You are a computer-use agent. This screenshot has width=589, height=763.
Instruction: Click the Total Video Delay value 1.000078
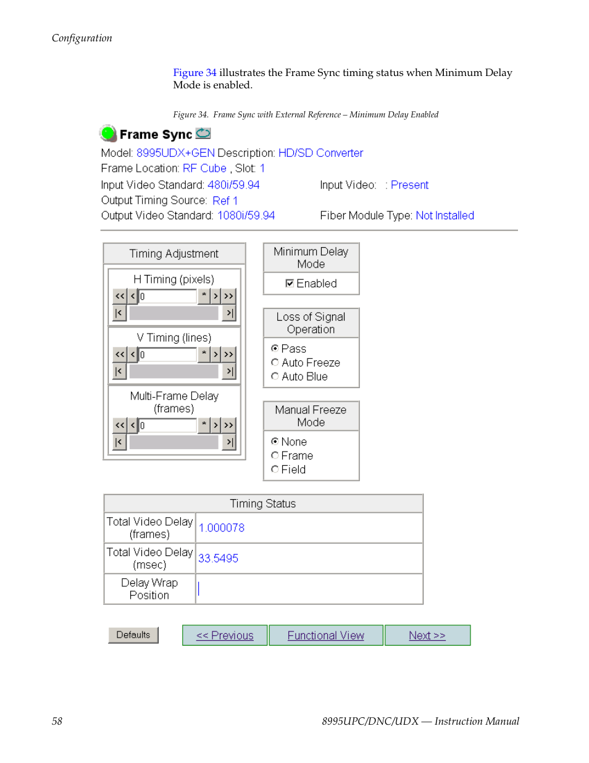(x=221, y=528)
